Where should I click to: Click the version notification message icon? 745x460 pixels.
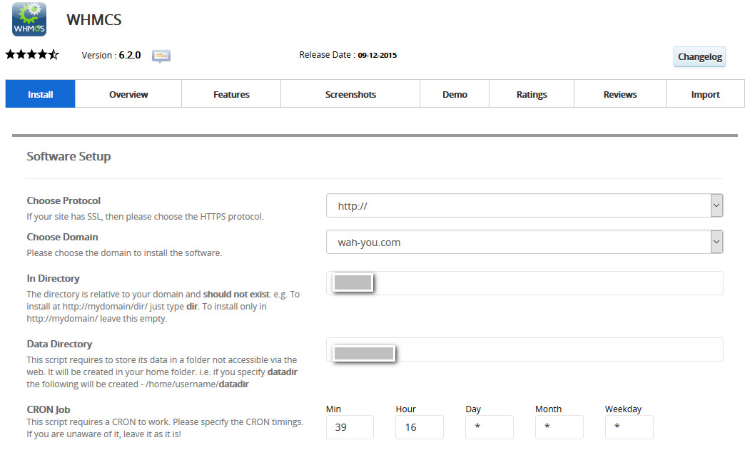161,56
